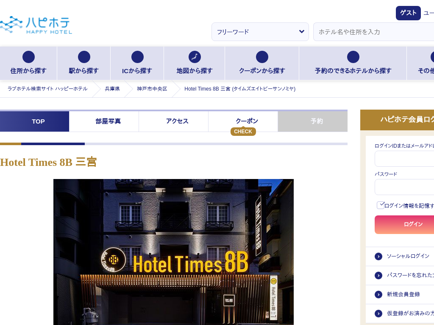Open 地図から探す navigation item

point(194,63)
